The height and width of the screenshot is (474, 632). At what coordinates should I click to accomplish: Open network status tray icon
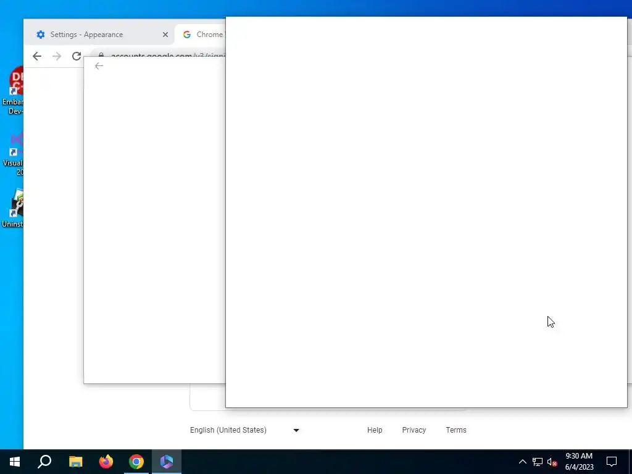[538, 462]
